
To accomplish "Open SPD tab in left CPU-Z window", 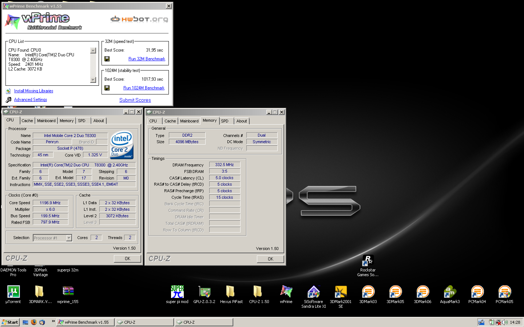I will [82, 121].
